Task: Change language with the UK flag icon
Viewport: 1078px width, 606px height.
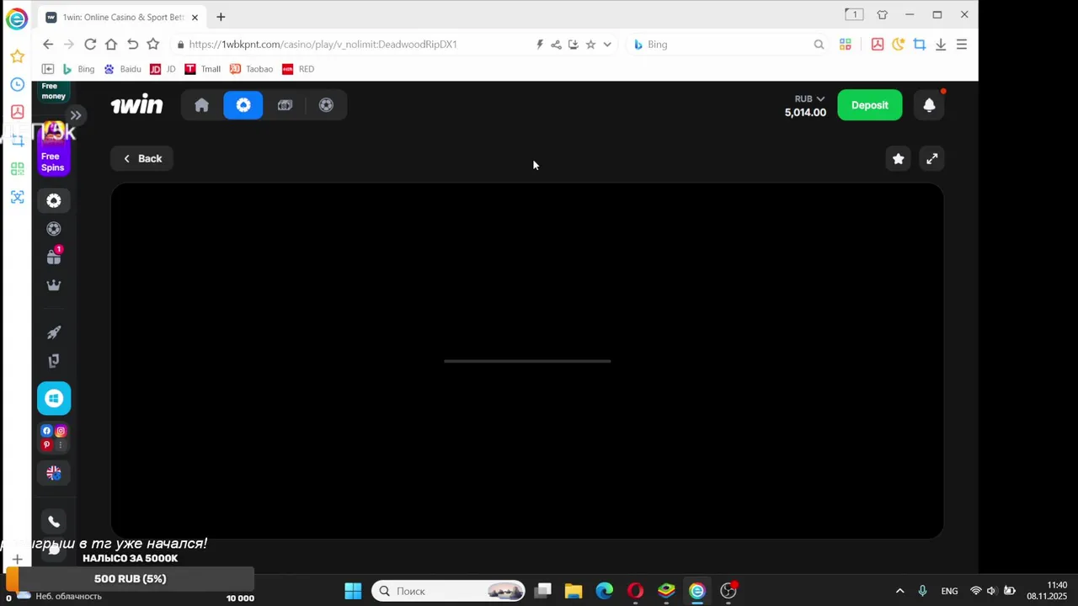Action: pos(54,473)
